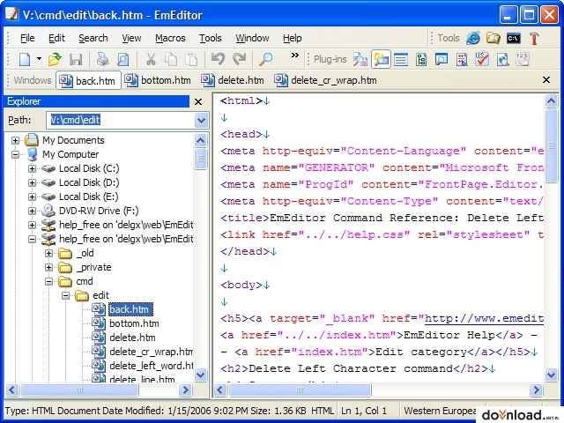Click the editor horizontal scrollbar thumb
This screenshot has width=564, height=423.
[x=300, y=390]
